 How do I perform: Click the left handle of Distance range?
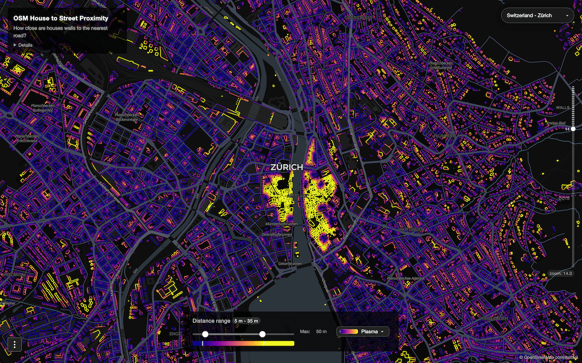205,333
